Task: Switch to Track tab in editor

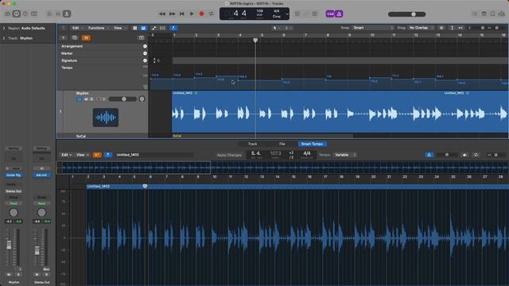Action: [x=253, y=144]
